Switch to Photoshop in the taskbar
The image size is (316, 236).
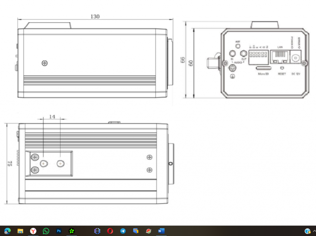coord(59,231)
